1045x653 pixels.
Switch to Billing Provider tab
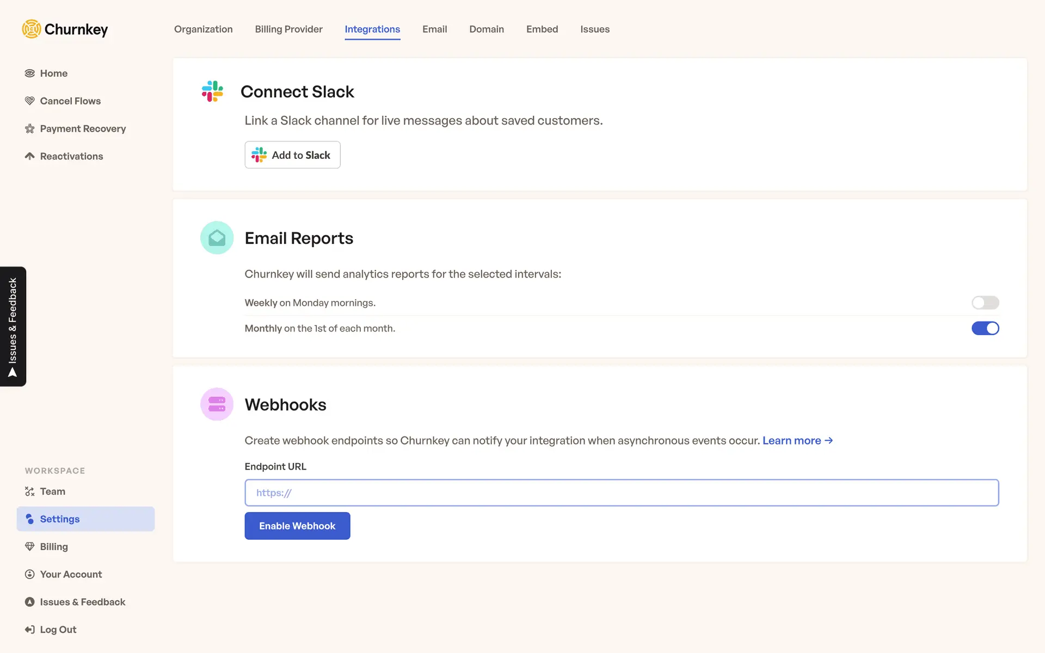pyautogui.click(x=288, y=29)
